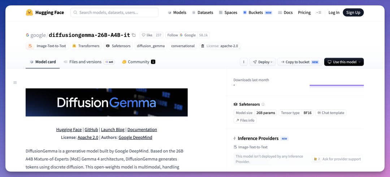Viewport: 390px width, 177px height.
Task: Select the Image-Text-to-Text tag
Action: (47, 46)
